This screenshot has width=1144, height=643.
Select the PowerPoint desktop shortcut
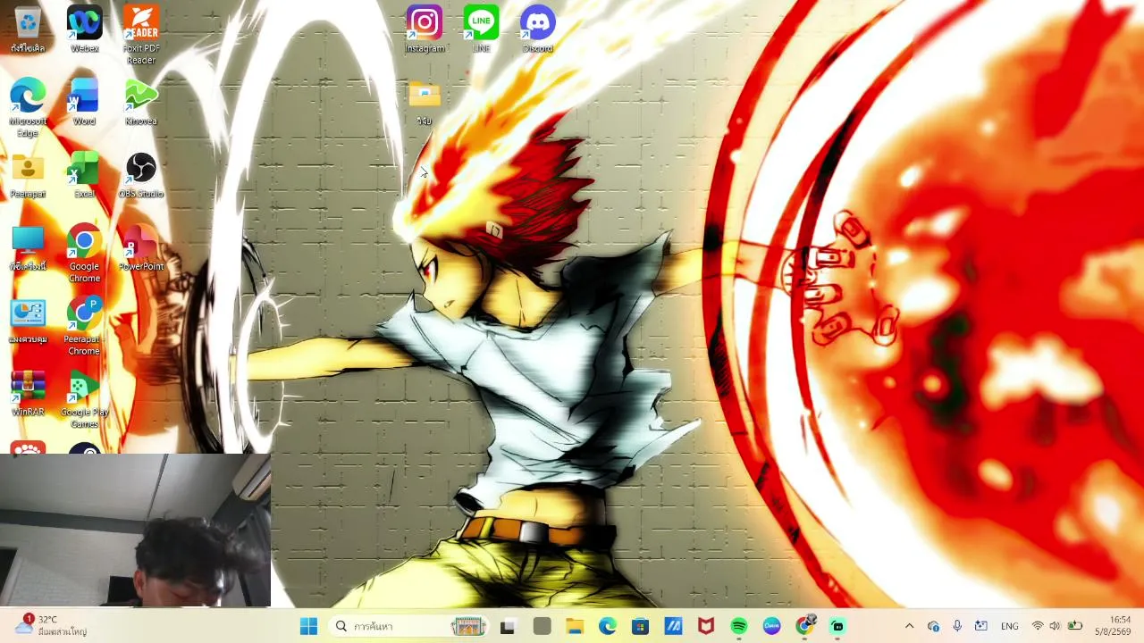pyautogui.click(x=141, y=247)
